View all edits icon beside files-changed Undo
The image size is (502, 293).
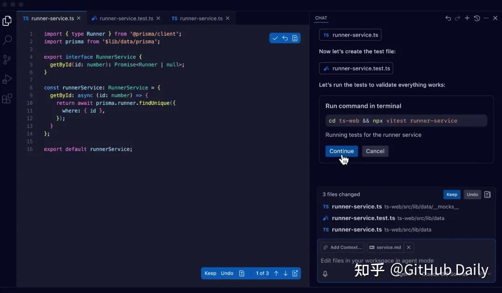pyautogui.click(x=487, y=194)
